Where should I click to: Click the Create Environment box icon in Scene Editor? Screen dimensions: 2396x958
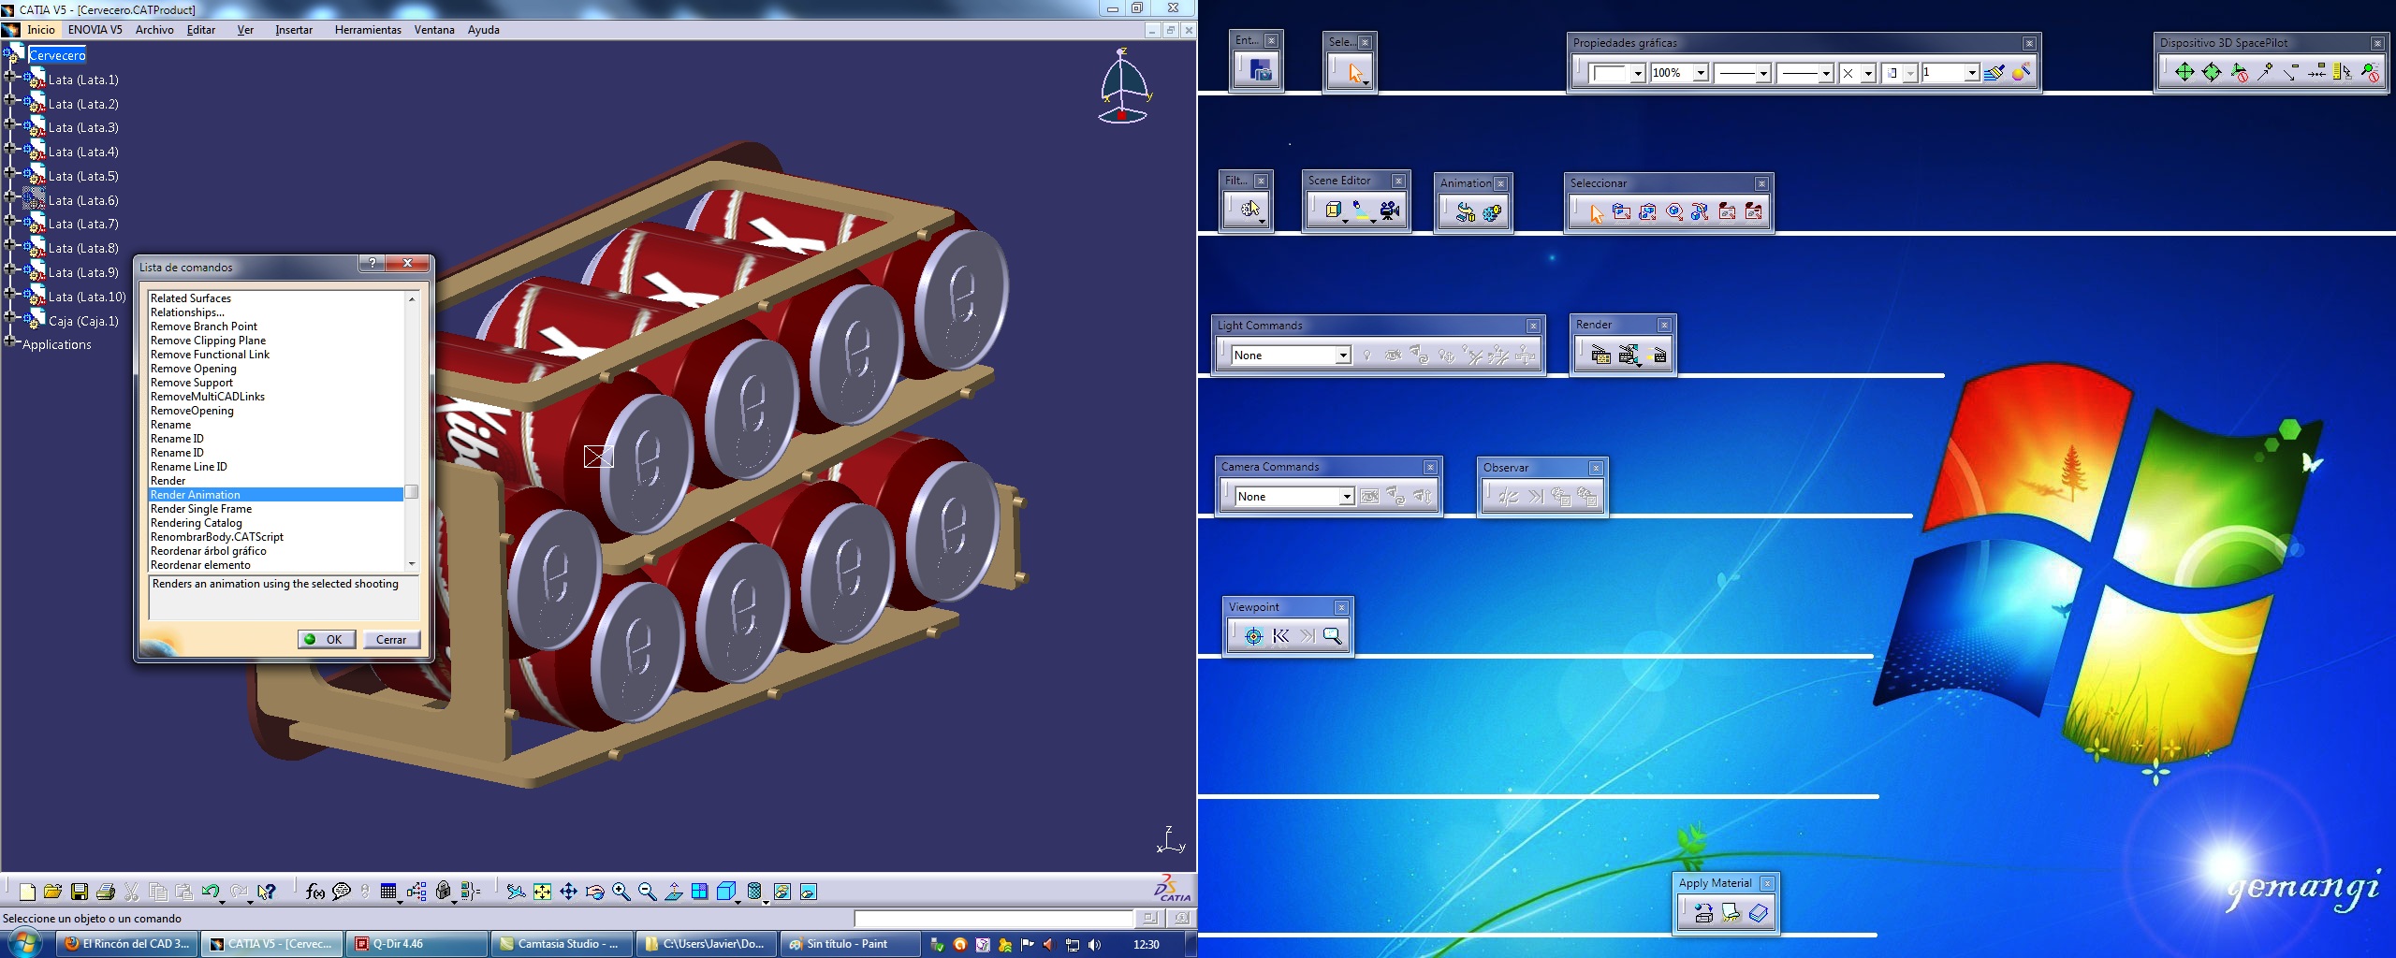[x=1334, y=211]
